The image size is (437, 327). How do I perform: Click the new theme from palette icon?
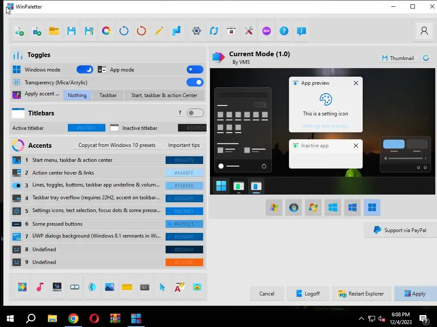19,31
